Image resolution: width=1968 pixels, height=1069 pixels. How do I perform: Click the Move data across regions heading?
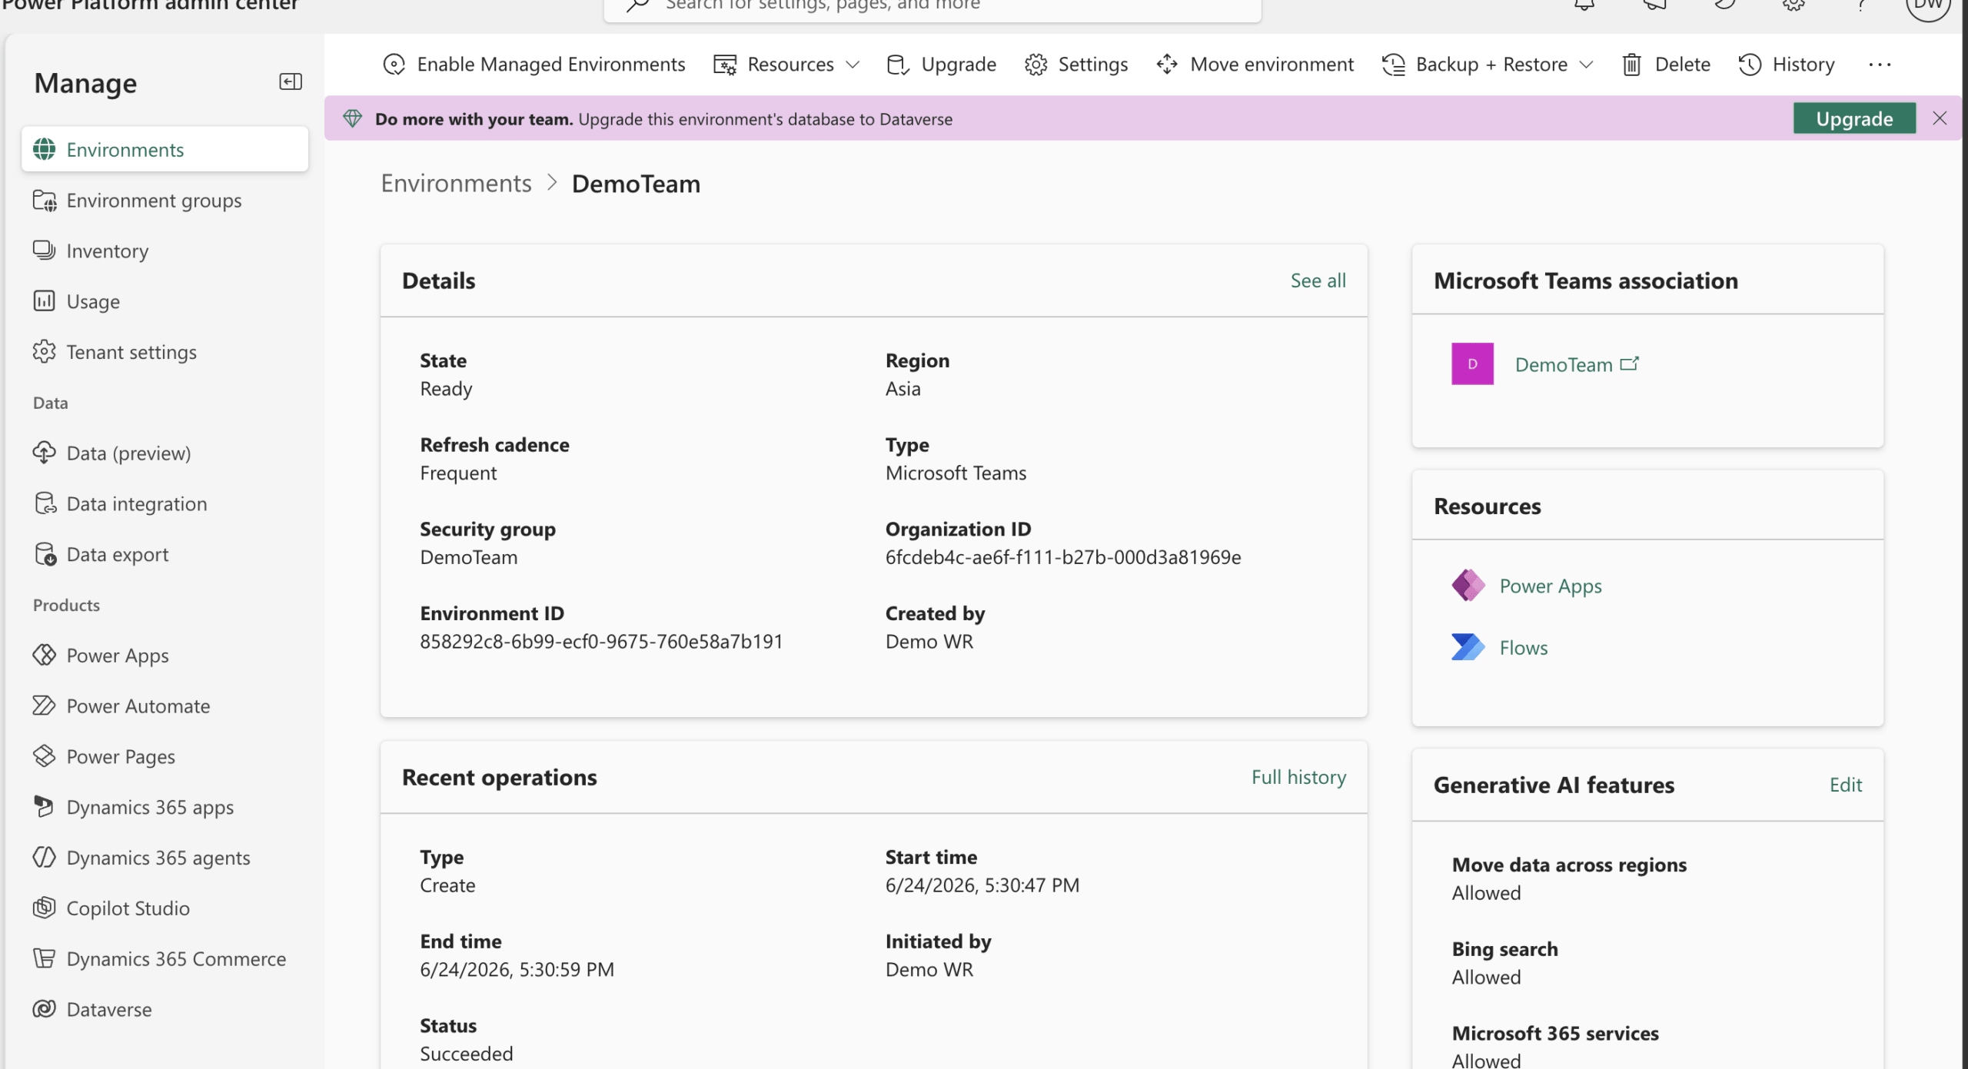click(1569, 865)
